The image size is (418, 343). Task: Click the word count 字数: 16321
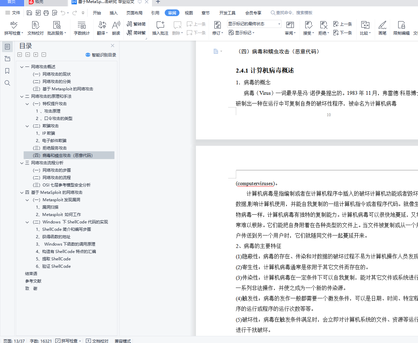41,341
